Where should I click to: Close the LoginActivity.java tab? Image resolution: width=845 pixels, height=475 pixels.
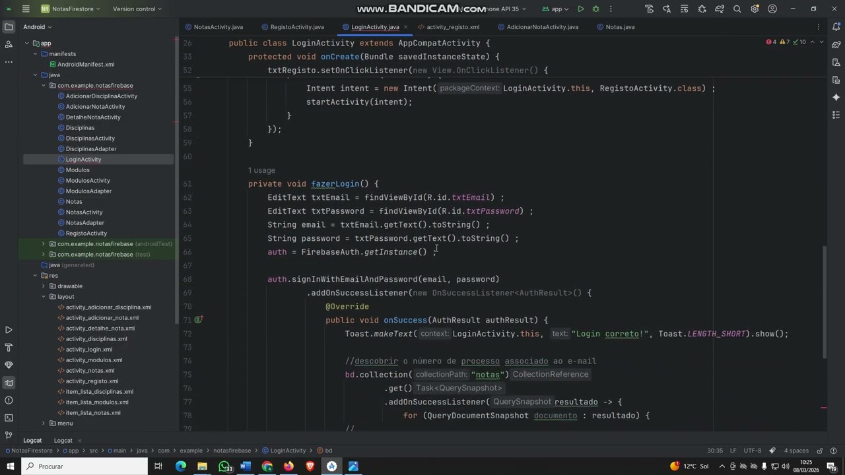click(405, 27)
